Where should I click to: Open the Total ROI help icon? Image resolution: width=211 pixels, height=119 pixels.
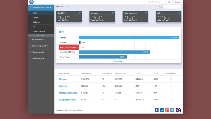coord(80,13)
